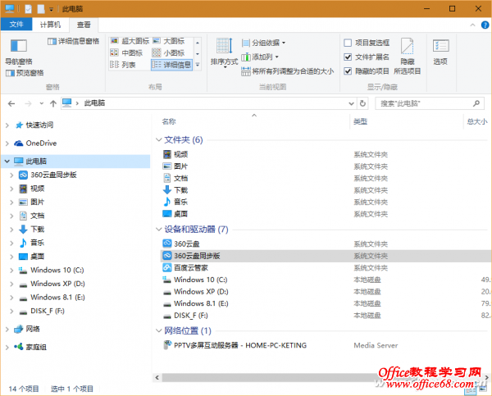Select Windows XP (D:) in file list
This screenshot has width=492, height=396.
coord(195,292)
